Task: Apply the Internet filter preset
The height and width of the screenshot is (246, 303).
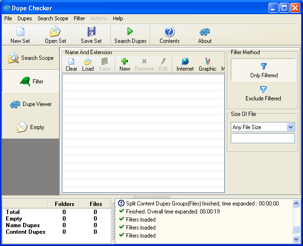Action: pos(185,65)
